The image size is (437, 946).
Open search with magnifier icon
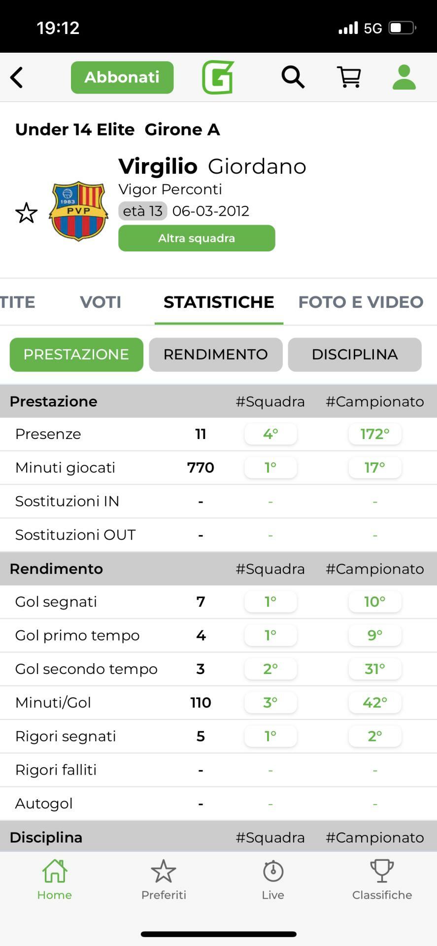coord(293,77)
